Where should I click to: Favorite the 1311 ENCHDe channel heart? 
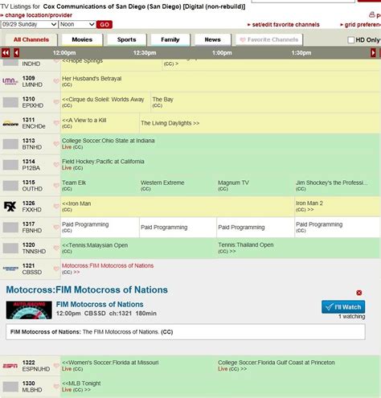(x=56, y=123)
